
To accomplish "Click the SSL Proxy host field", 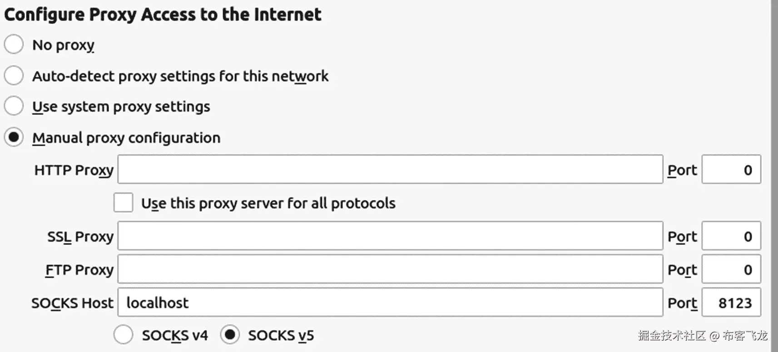I will point(390,236).
